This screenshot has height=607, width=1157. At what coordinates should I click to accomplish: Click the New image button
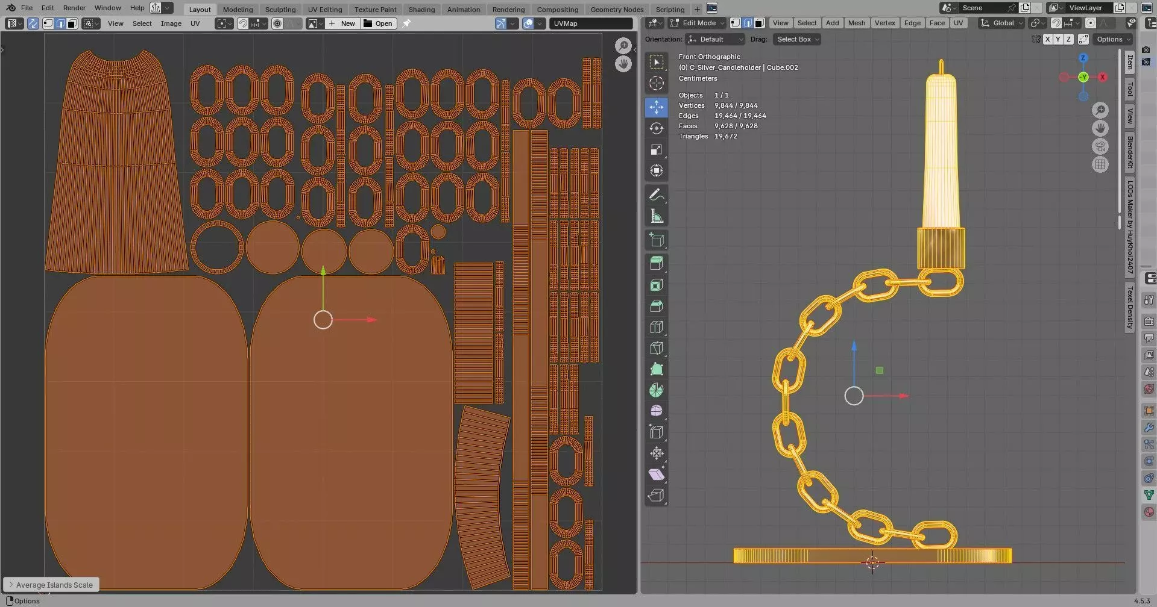[342, 23]
